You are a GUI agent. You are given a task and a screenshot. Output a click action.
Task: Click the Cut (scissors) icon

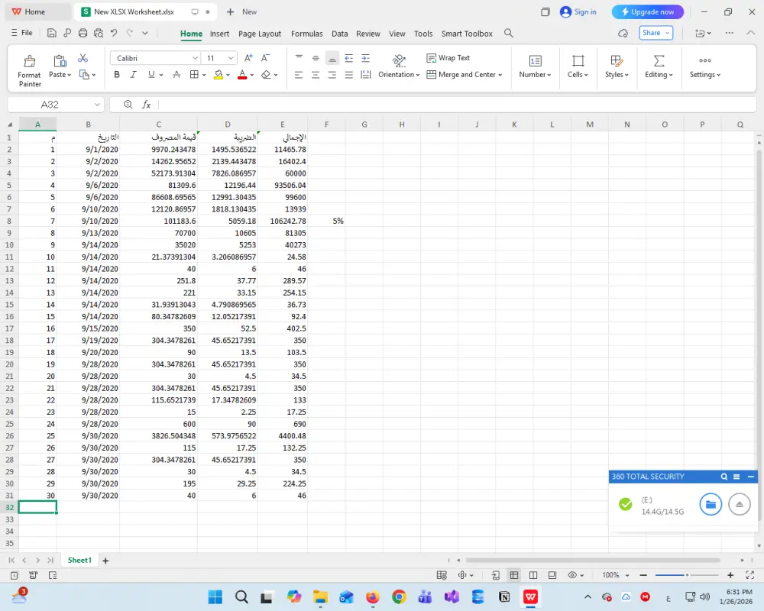(83, 57)
